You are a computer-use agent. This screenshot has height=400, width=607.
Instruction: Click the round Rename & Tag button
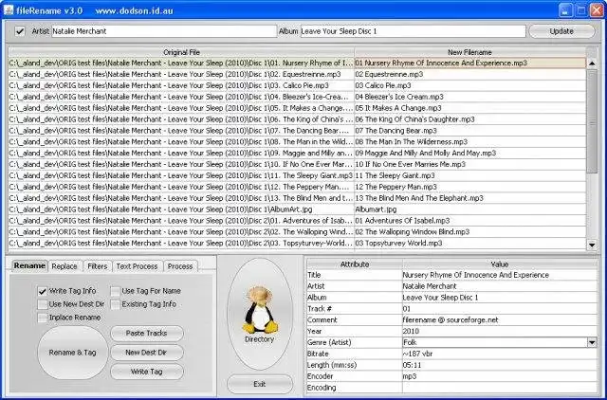[x=72, y=353]
